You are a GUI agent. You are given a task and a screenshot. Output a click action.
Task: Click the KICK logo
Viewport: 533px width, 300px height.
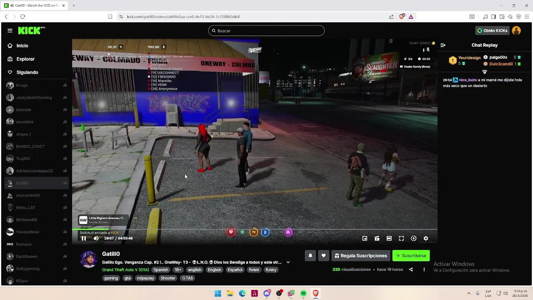tap(31, 30)
